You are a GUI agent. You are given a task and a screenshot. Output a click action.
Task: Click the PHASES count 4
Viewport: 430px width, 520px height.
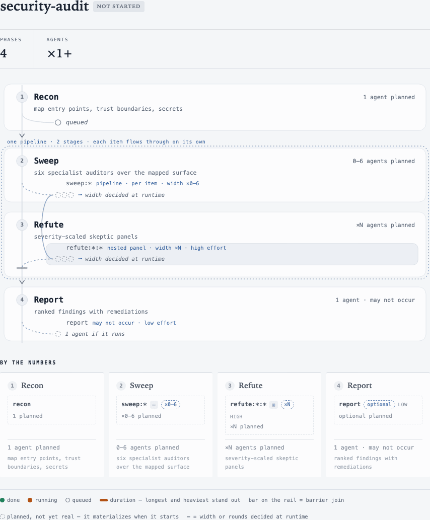[x=4, y=53]
